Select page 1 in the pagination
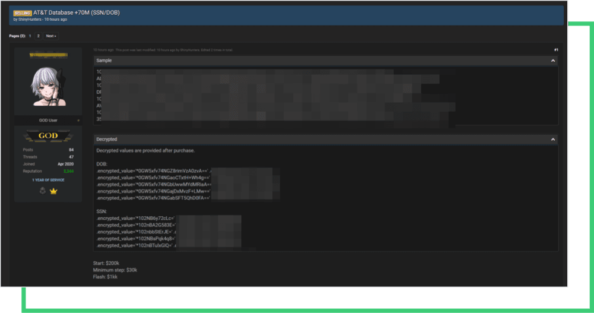The height and width of the screenshot is (313, 594). pyautogui.click(x=30, y=36)
